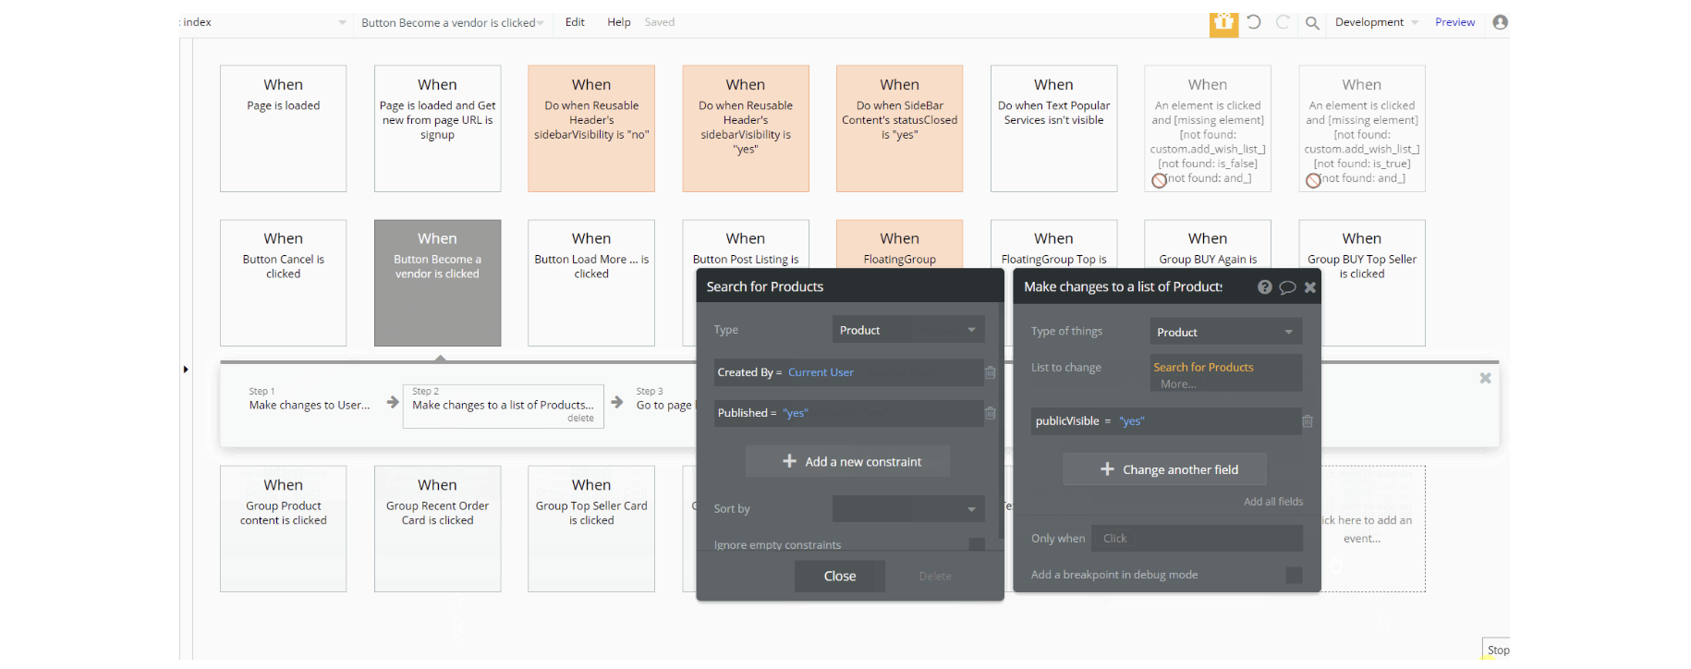The height and width of the screenshot is (669, 1691).
Task: Open the search magnifier tool
Action: [1312, 23]
